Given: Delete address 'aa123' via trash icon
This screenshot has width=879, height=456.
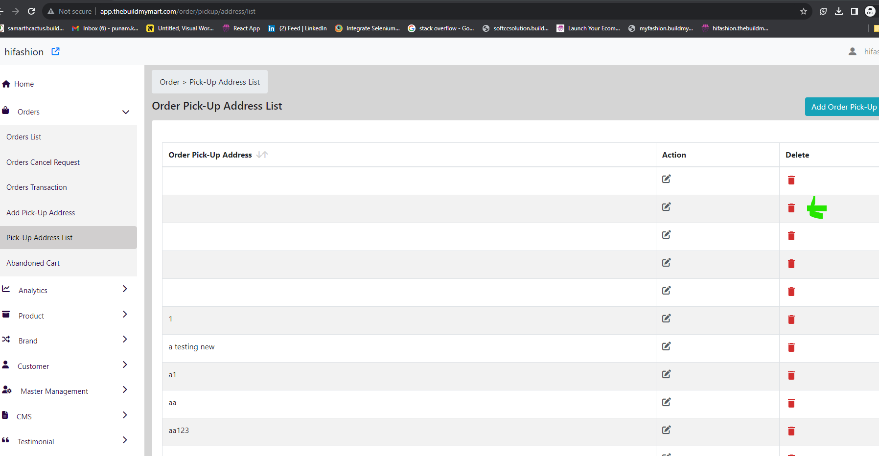Looking at the screenshot, I should pyautogui.click(x=791, y=431).
